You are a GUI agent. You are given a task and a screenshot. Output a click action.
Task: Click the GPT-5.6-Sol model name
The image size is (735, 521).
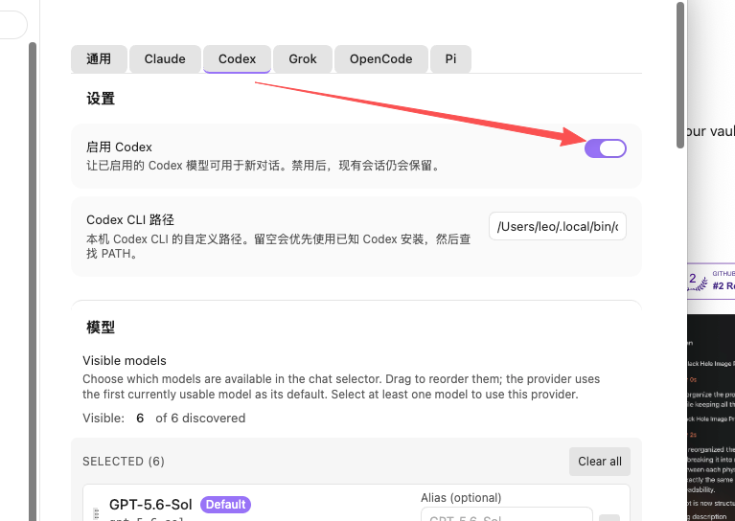[150, 505]
